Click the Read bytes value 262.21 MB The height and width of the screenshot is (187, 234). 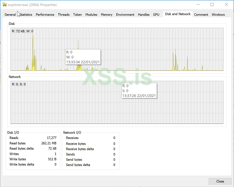click(x=49, y=143)
